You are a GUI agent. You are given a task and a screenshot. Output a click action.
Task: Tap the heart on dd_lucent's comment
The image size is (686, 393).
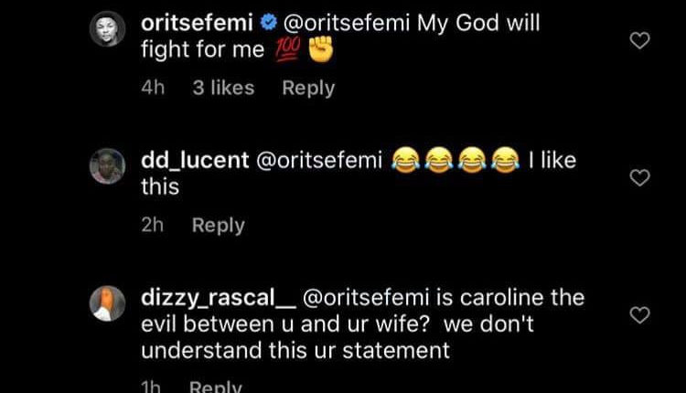pos(641,178)
